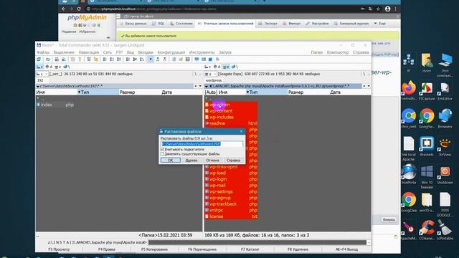Select the wp-content folder row

231,111
